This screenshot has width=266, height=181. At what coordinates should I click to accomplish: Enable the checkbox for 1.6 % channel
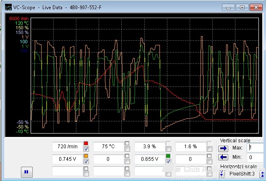209,149
